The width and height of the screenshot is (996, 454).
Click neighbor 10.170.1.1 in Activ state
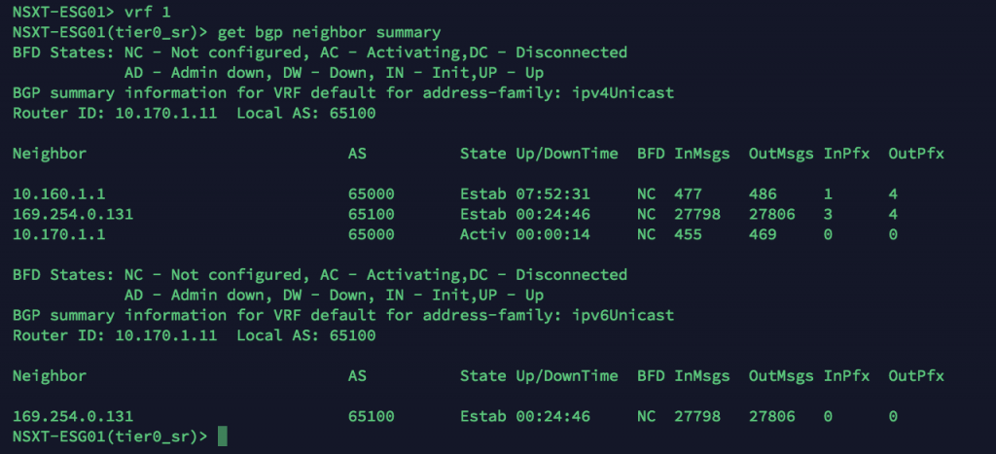tap(58, 234)
